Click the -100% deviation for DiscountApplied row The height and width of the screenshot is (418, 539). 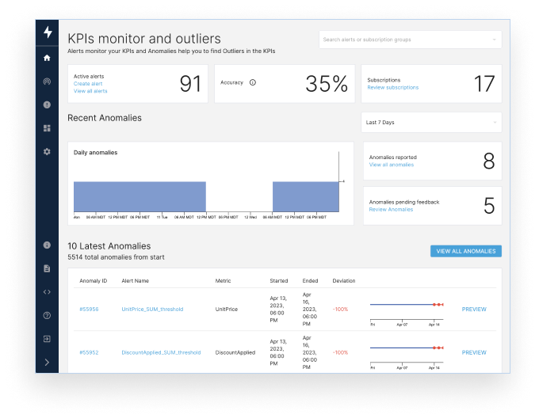coord(340,352)
